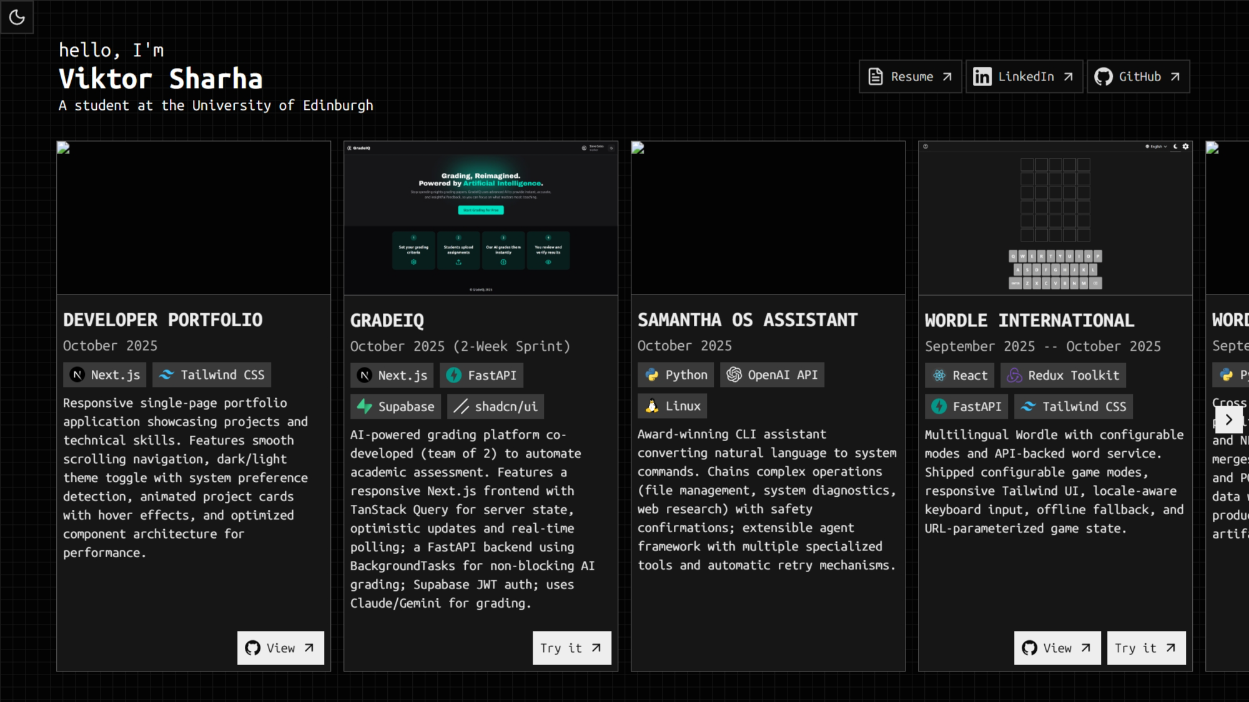The image size is (1249, 702).
Task: Click the Python icon on Samantha OS Assistant
Action: pyautogui.click(x=651, y=374)
